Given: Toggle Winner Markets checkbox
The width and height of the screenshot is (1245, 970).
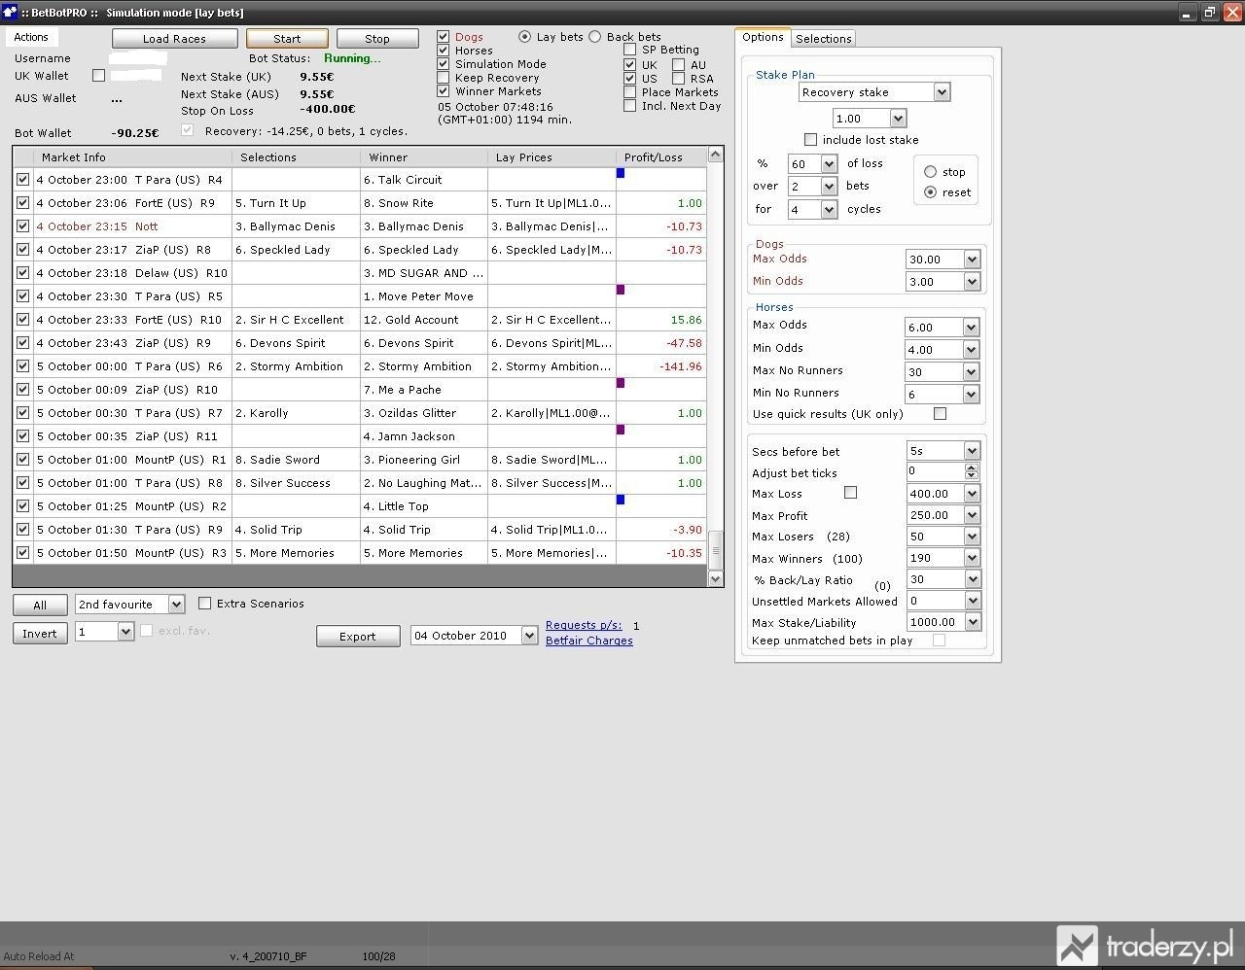Looking at the screenshot, I should point(444,90).
